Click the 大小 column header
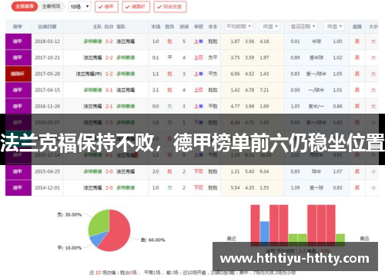Viewport: 385px width, 278px height. [373, 26]
